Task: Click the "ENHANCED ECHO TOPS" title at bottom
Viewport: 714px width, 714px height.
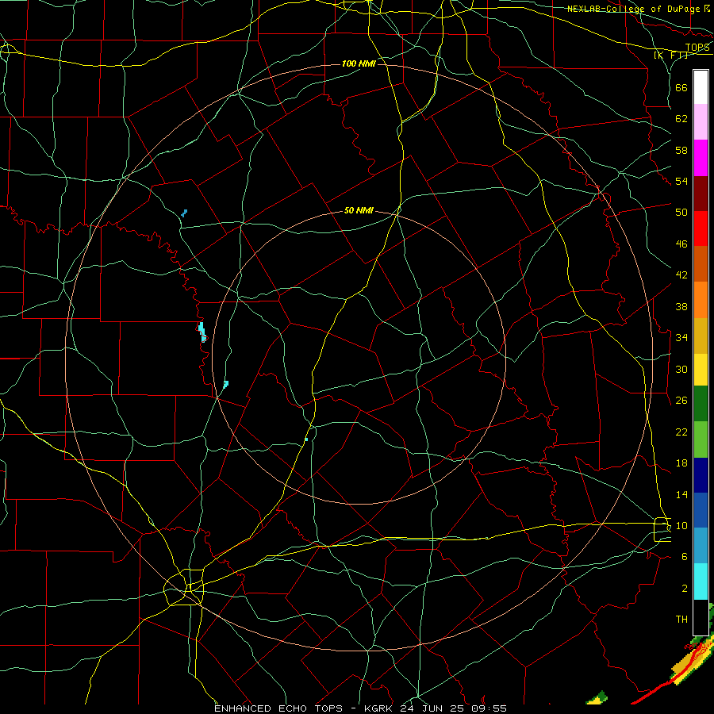Action: (x=278, y=708)
